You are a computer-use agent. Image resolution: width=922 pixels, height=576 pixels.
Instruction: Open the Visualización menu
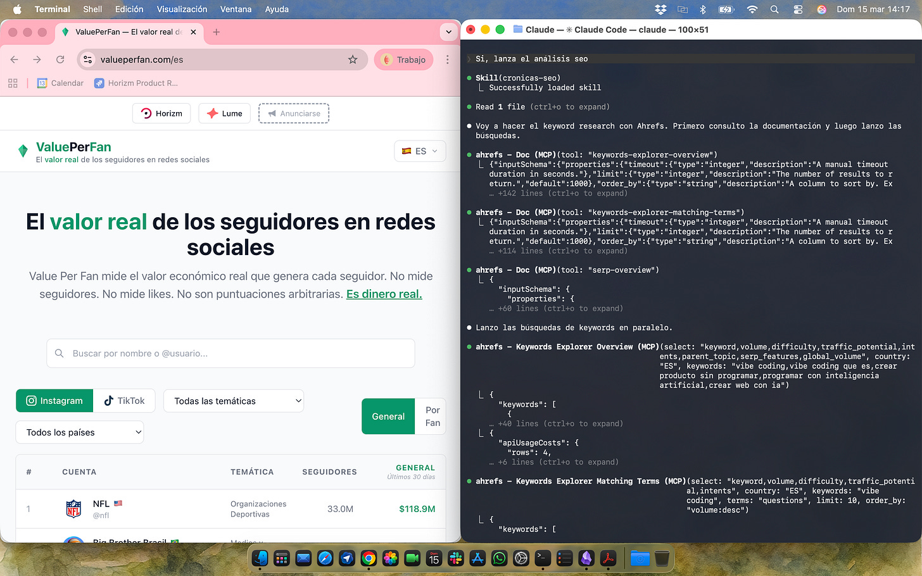(x=182, y=9)
